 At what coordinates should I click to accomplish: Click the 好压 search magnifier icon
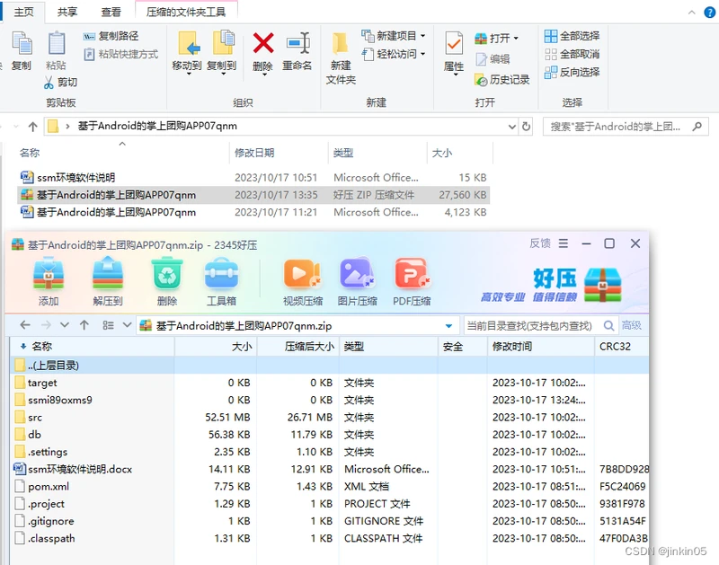point(609,326)
